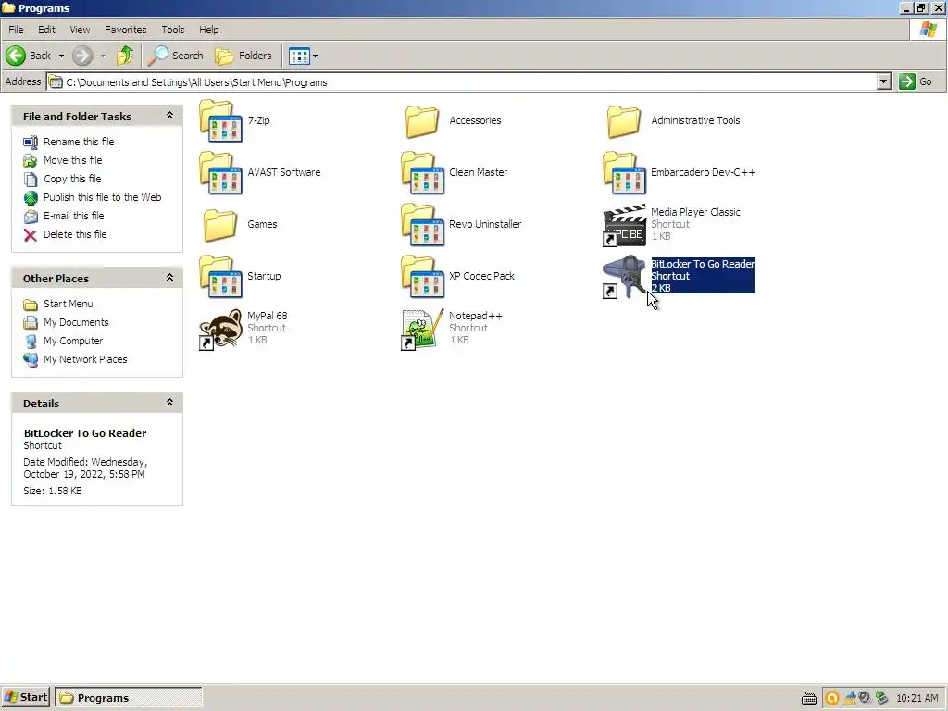The width and height of the screenshot is (948, 711).
Task: Click the My Network Places icon
Action: tap(31, 360)
